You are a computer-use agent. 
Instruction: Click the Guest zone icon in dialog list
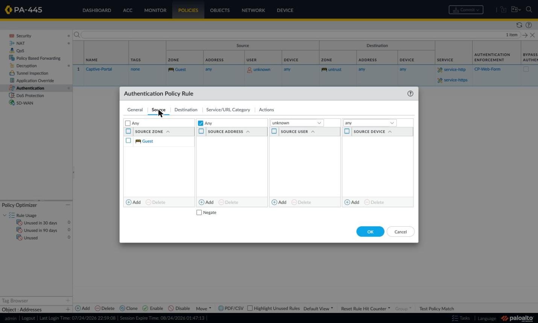click(138, 141)
